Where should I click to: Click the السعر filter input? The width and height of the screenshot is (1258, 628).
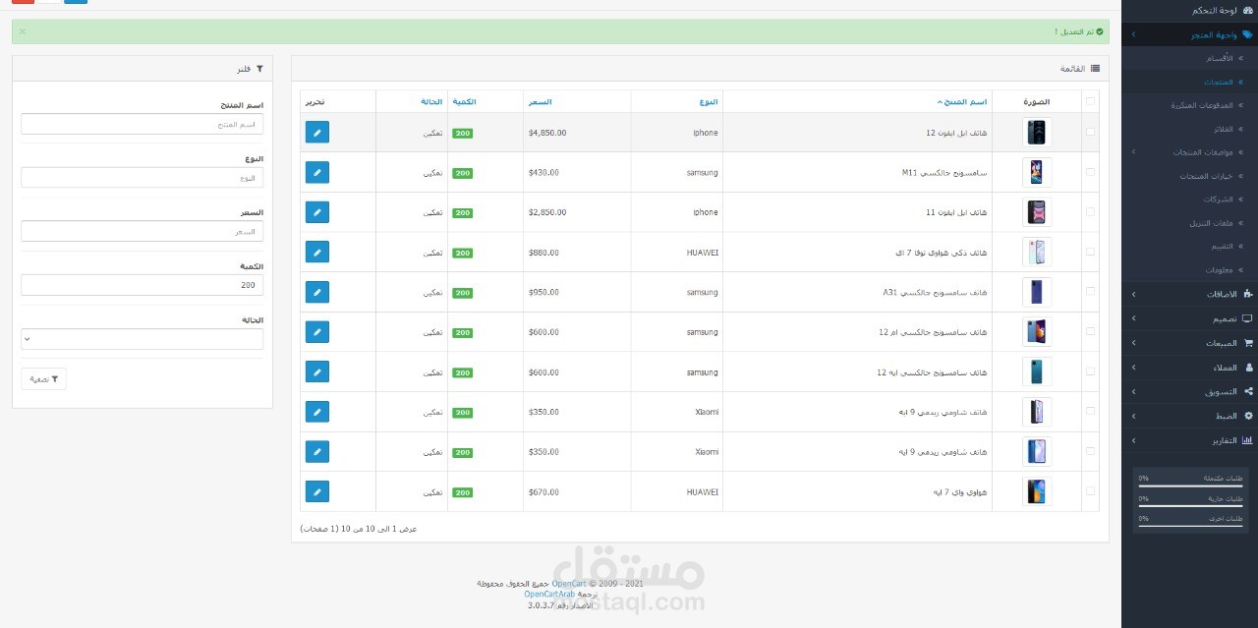point(143,231)
